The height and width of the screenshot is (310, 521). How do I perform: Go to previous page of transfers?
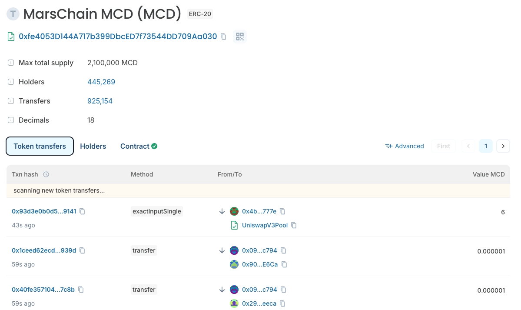[x=468, y=146]
